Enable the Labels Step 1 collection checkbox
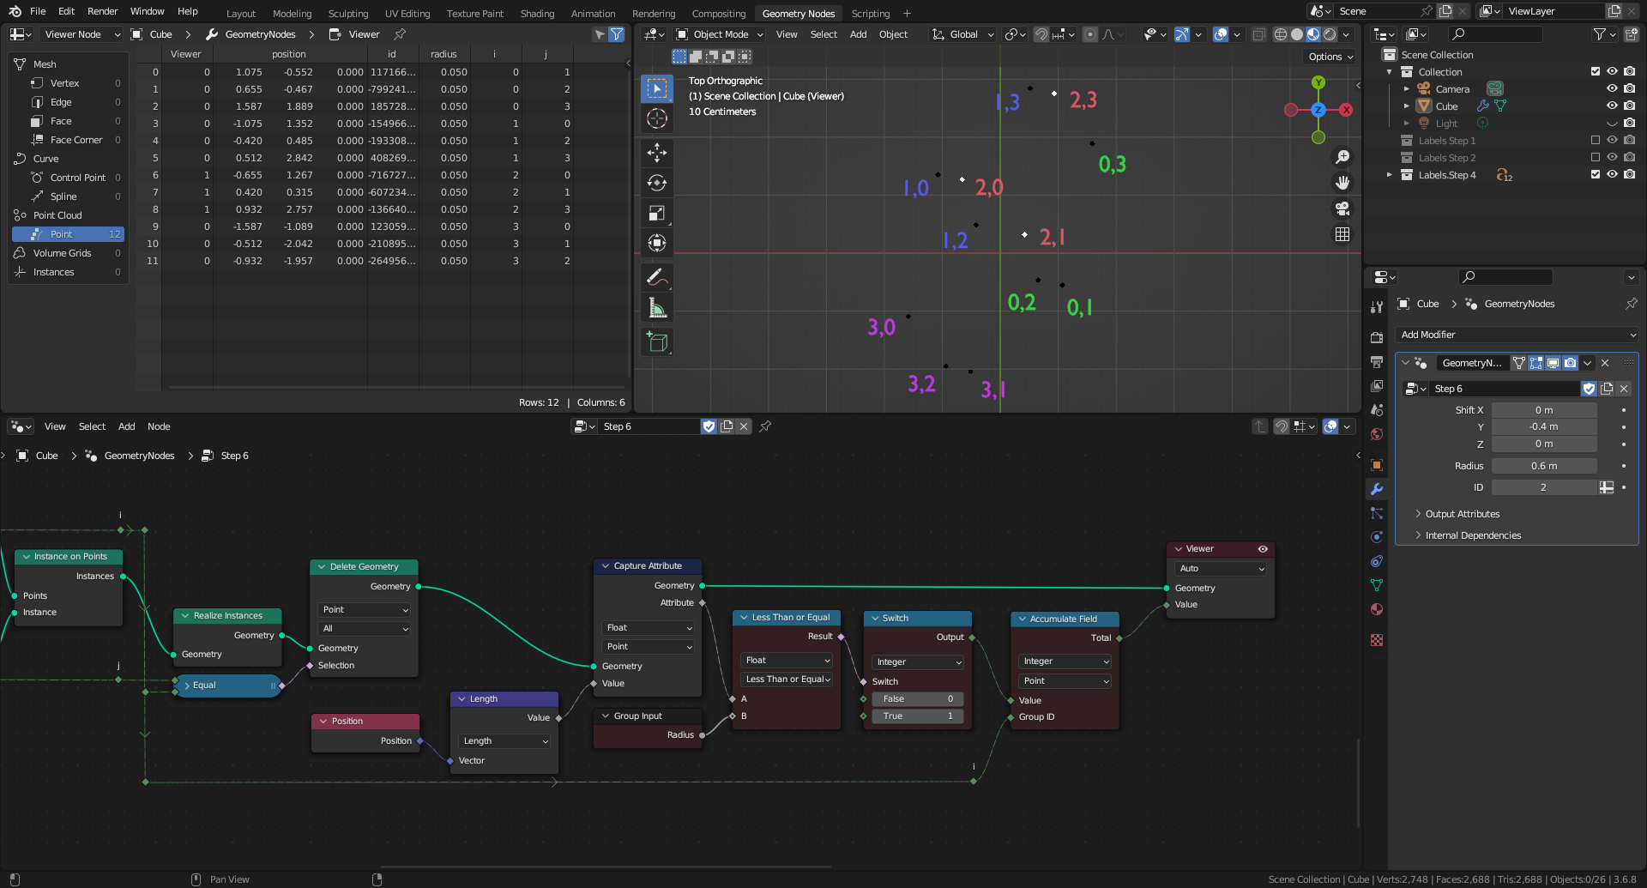Image resolution: width=1647 pixels, height=888 pixels. [1596, 141]
